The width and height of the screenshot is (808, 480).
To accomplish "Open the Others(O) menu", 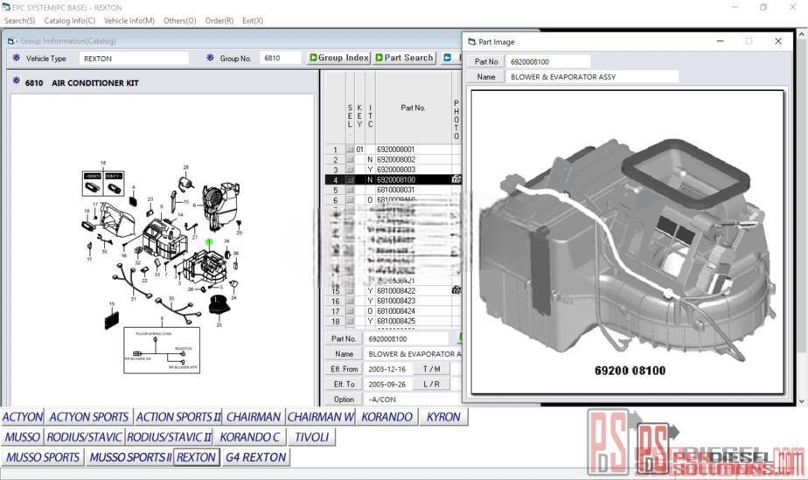I will click(x=179, y=21).
